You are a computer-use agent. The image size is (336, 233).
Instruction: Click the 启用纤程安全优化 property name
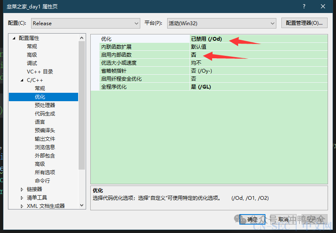(x=144, y=79)
